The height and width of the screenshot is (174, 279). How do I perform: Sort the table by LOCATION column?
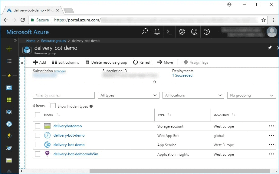pos(234,115)
